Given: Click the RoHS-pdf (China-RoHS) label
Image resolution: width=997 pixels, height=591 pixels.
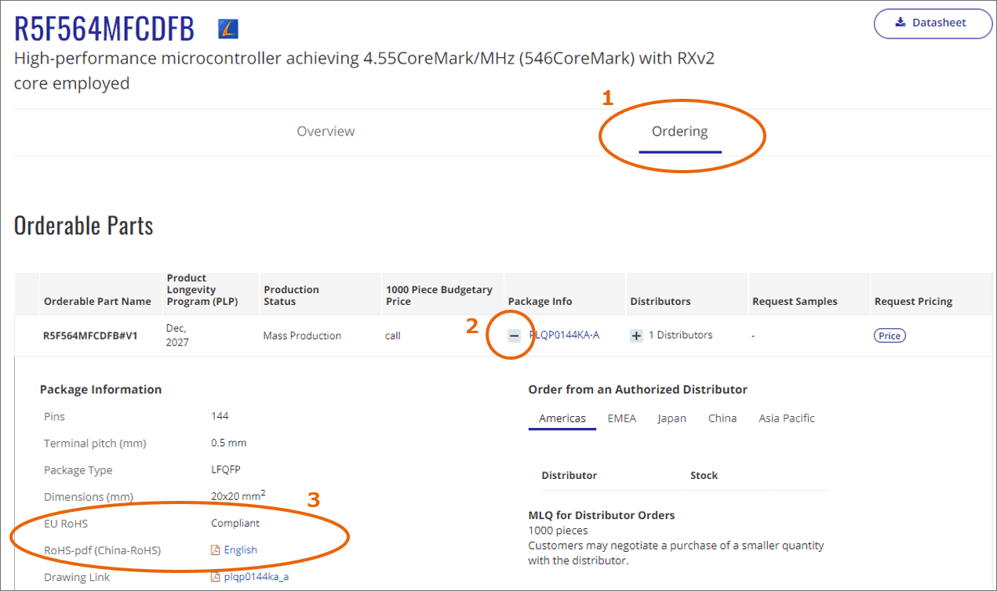Looking at the screenshot, I should [102, 550].
